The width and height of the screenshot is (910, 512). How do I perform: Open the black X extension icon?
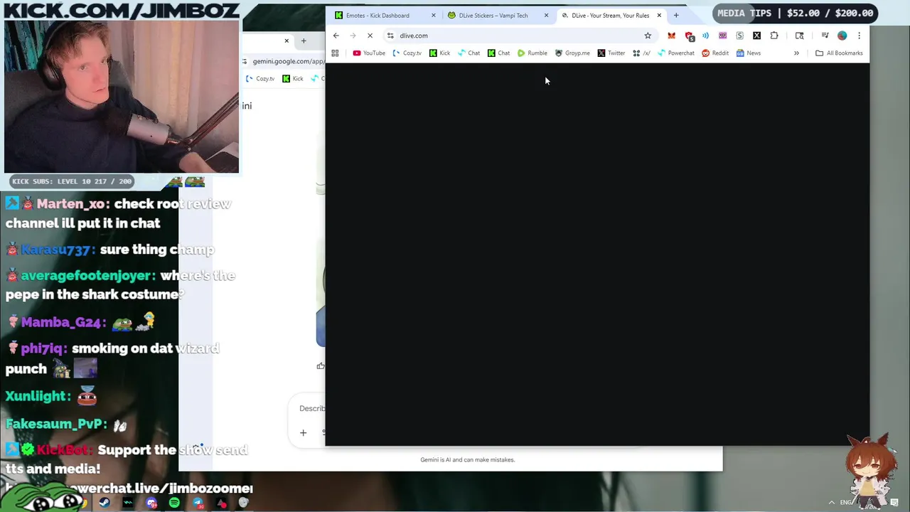coord(756,36)
